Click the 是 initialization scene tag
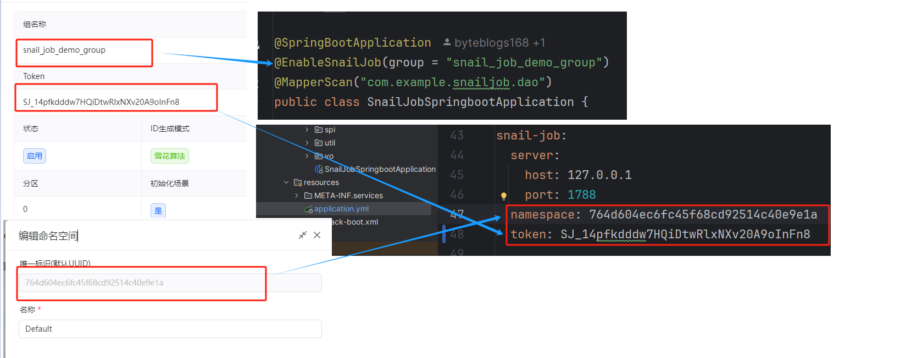Image resolution: width=906 pixels, height=358 pixels. tap(158, 210)
